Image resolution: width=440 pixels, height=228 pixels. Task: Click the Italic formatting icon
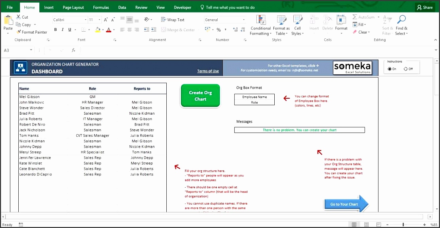pos(62,30)
